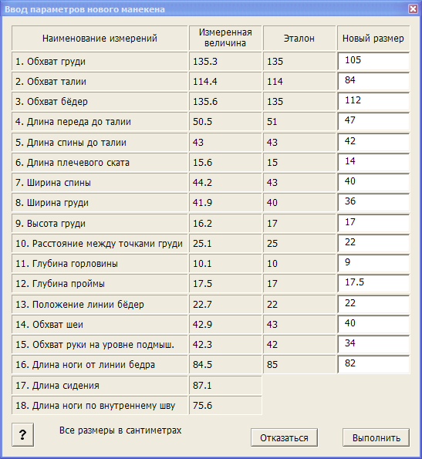Viewport: 422px width, 459px height.
Task: Click the Выполнить button
Action: 376,437
